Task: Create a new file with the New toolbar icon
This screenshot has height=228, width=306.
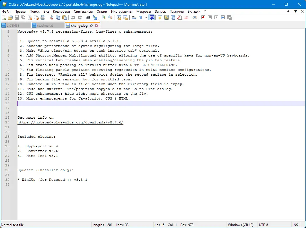Action: [4, 17]
